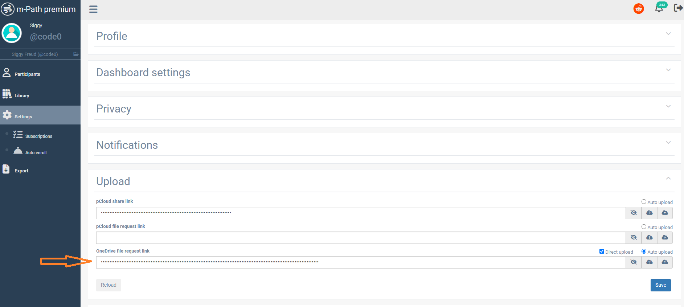Image resolution: width=684 pixels, height=307 pixels.
Task: Click cloud question-mark icon for pCloud file request
Action: 650,238
